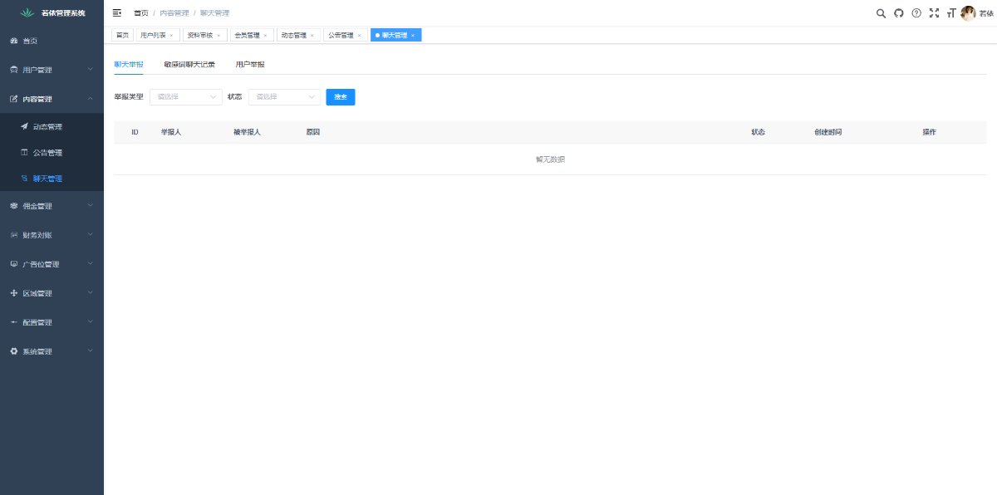Click the ID column header
This screenshot has height=495, width=997.
(135, 133)
